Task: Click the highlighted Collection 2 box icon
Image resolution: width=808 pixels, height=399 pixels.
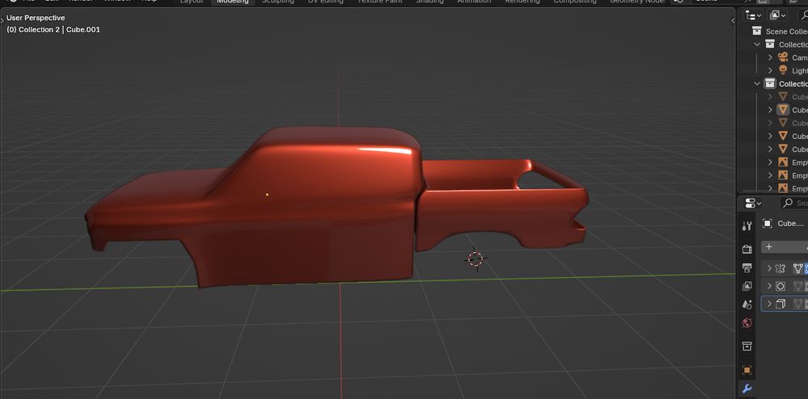Action: (770, 83)
